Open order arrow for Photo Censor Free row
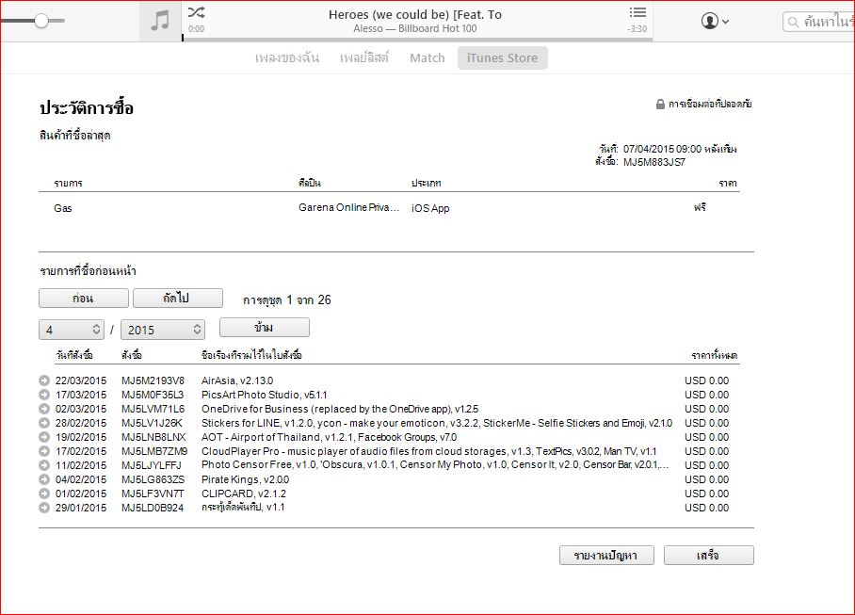855x615 pixels. [x=44, y=465]
